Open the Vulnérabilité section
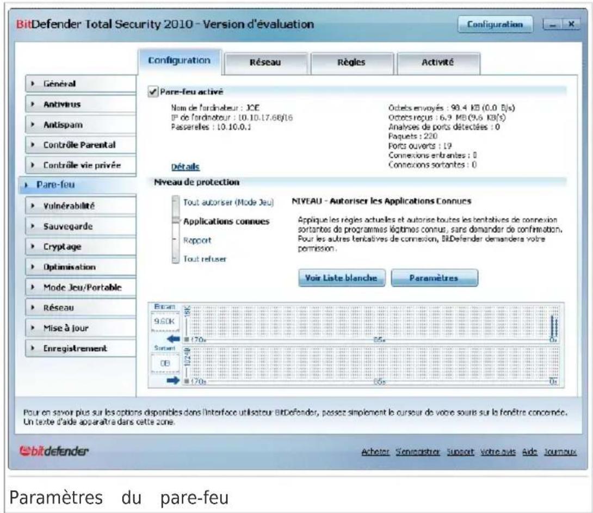This screenshot has height=513, width=593. coord(81,206)
